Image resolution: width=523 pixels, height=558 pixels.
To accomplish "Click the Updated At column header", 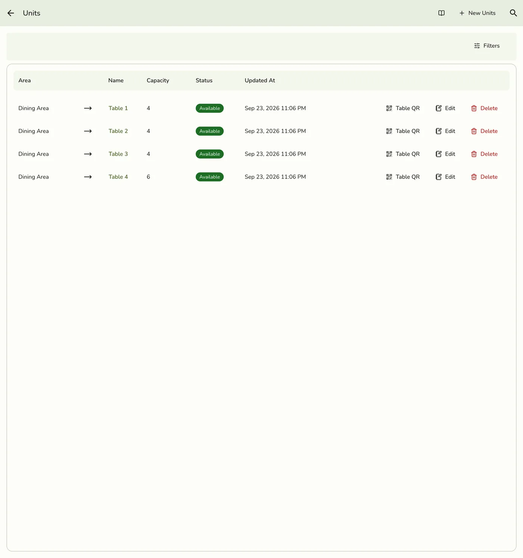I will coord(260,80).
